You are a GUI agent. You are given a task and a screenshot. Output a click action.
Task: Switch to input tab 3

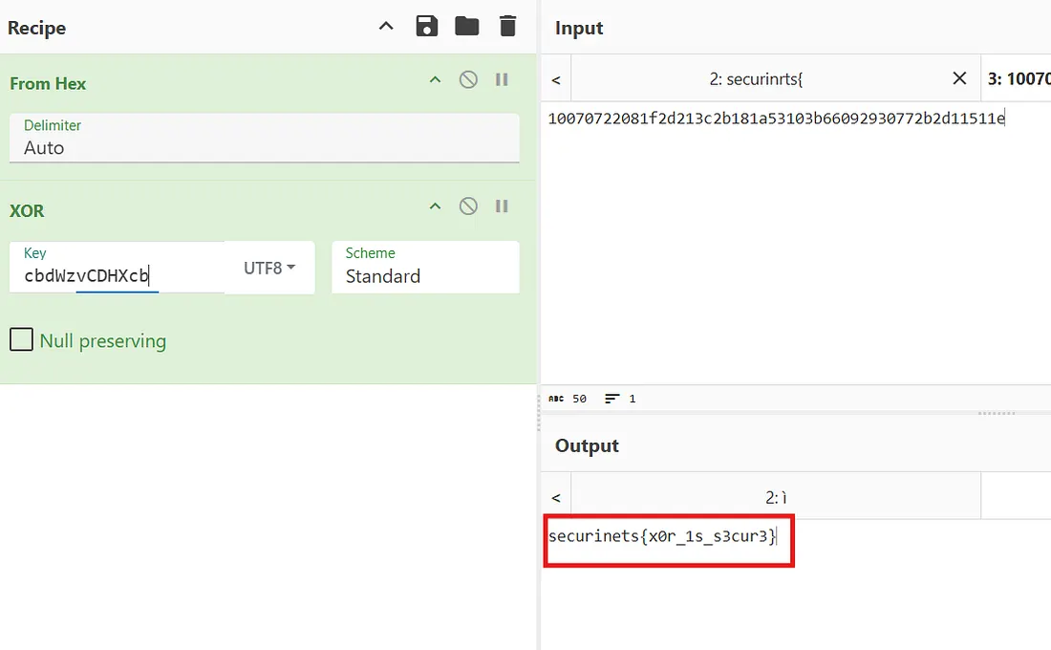(1018, 78)
